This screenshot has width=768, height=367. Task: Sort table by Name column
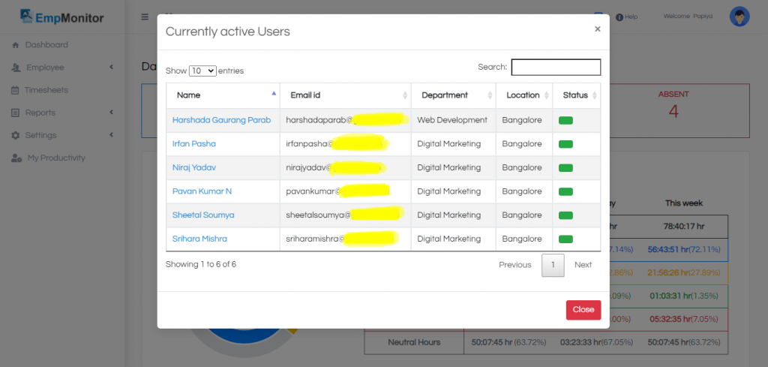pos(223,95)
